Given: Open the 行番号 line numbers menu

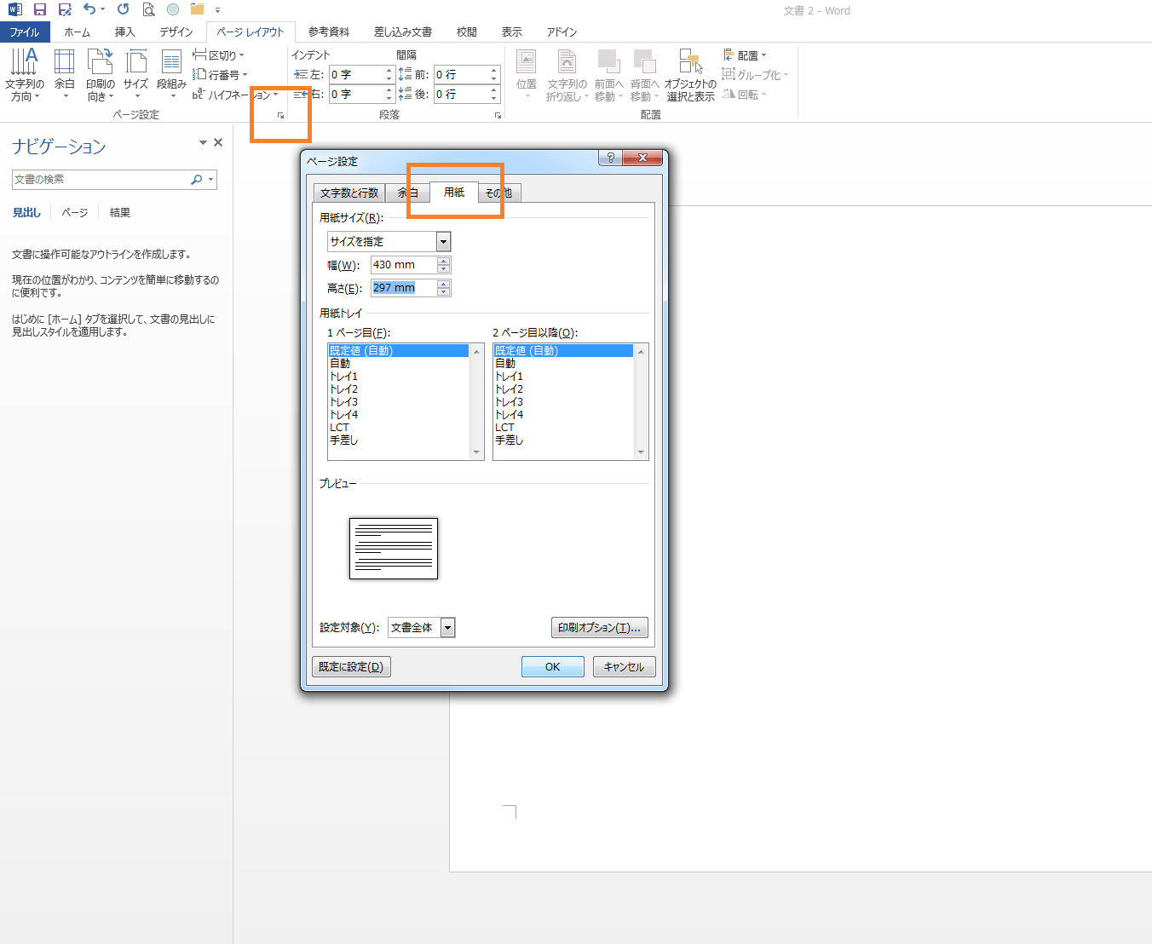Looking at the screenshot, I should (x=221, y=75).
